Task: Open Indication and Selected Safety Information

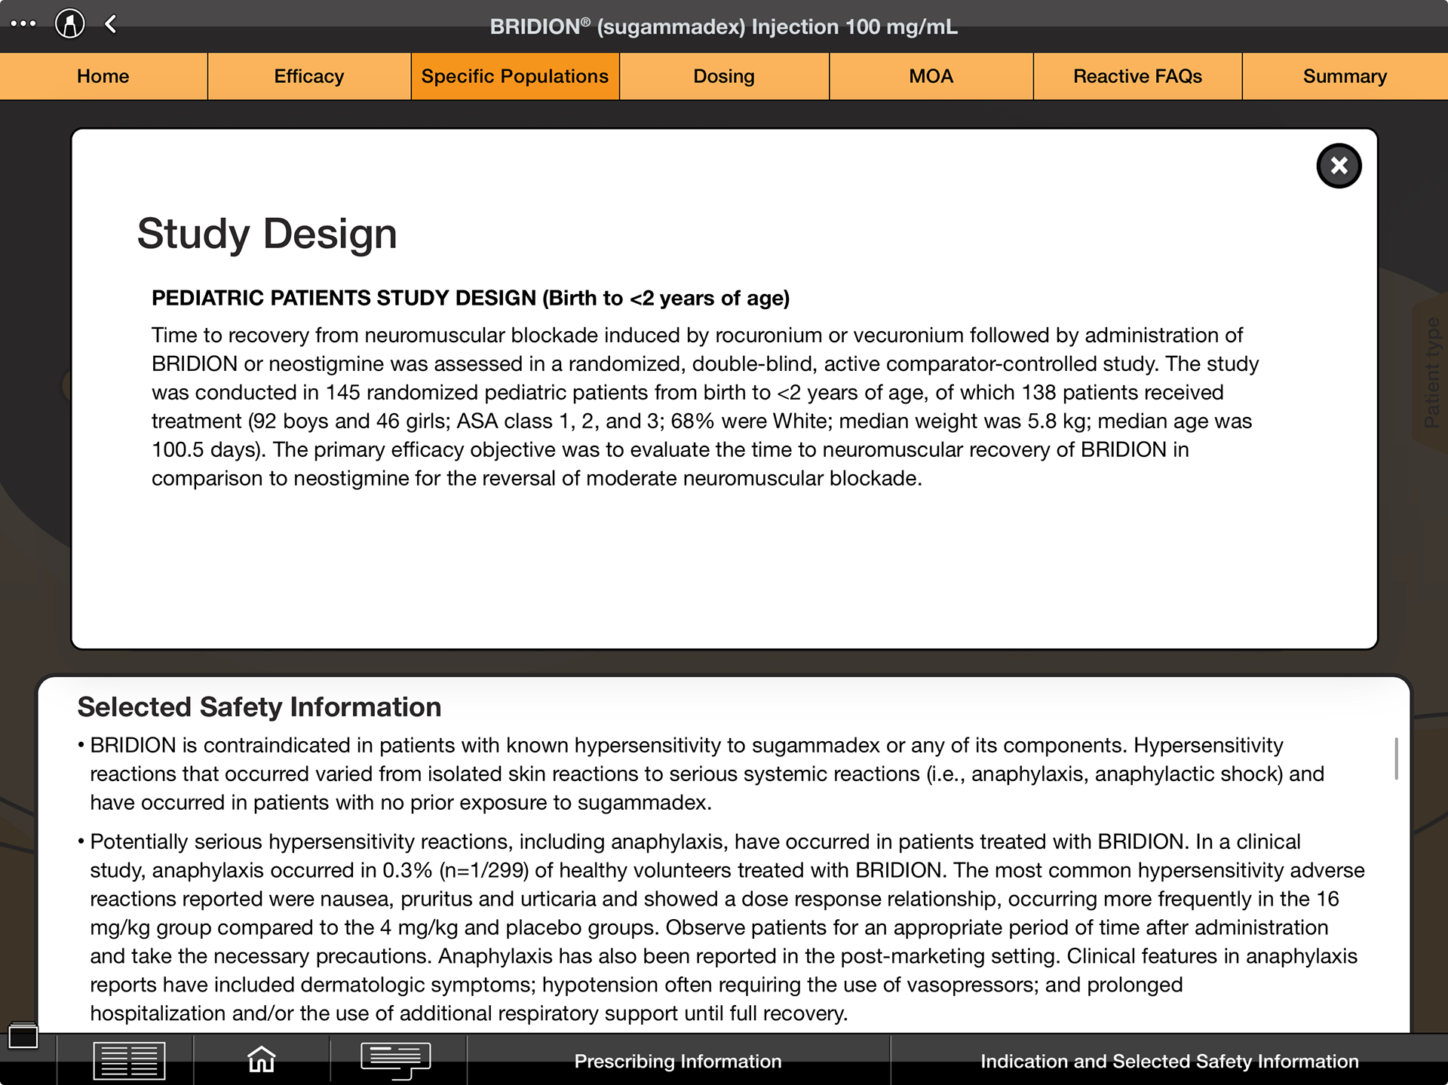Action: [x=1169, y=1061]
